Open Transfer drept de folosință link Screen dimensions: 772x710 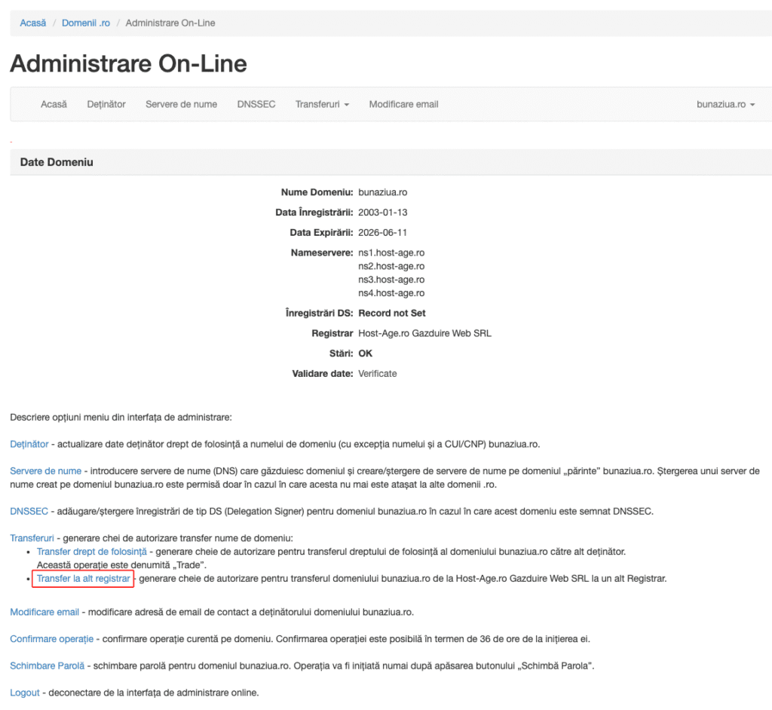tap(91, 552)
